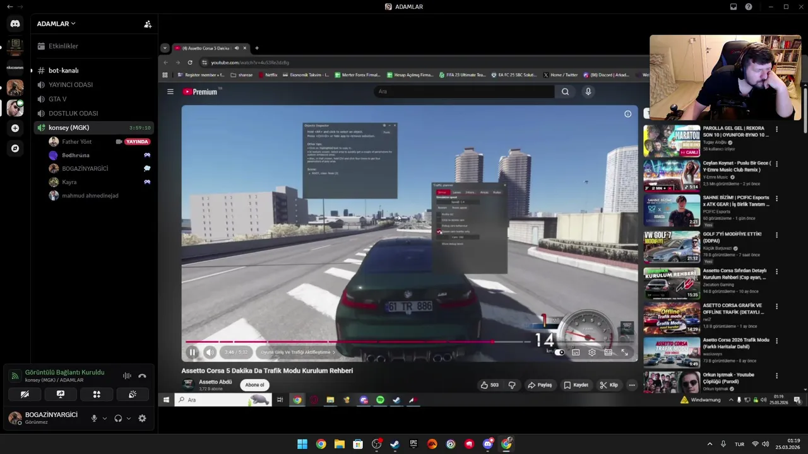This screenshot has height=454, width=808.
Task: Click Abone ol subscribe button
Action: click(254, 385)
